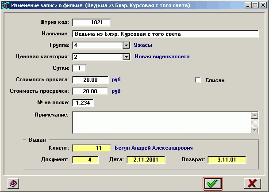The height and width of the screenshot is (192, 269).
Task: Click the application icon in the title bar
Action: (x=5, y=5)
